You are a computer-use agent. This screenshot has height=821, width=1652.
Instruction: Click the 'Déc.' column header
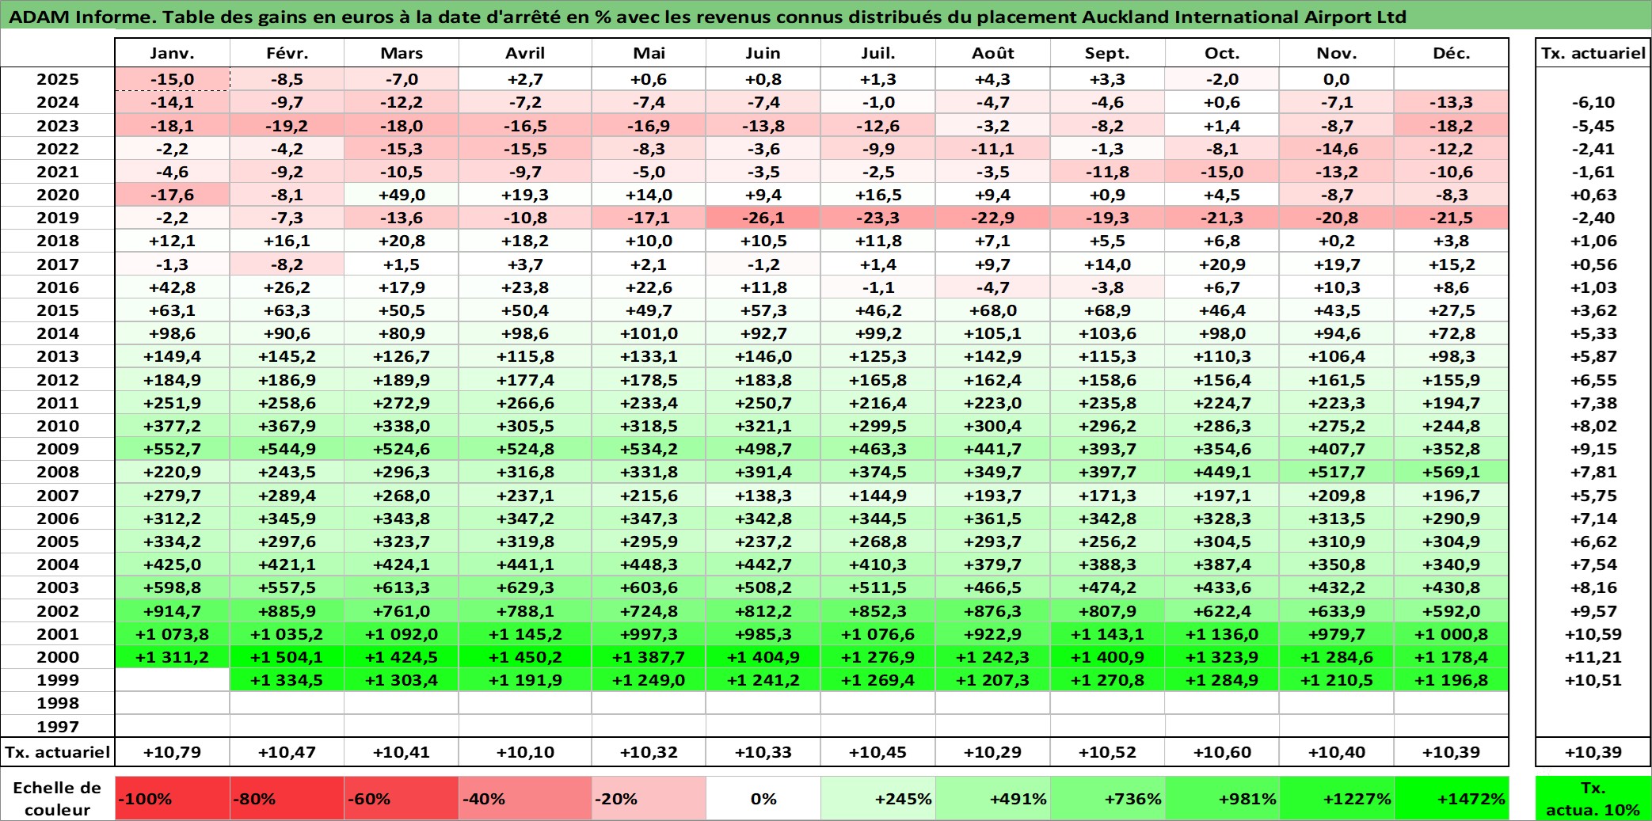pyautogui.click(x=1451, y=53)
